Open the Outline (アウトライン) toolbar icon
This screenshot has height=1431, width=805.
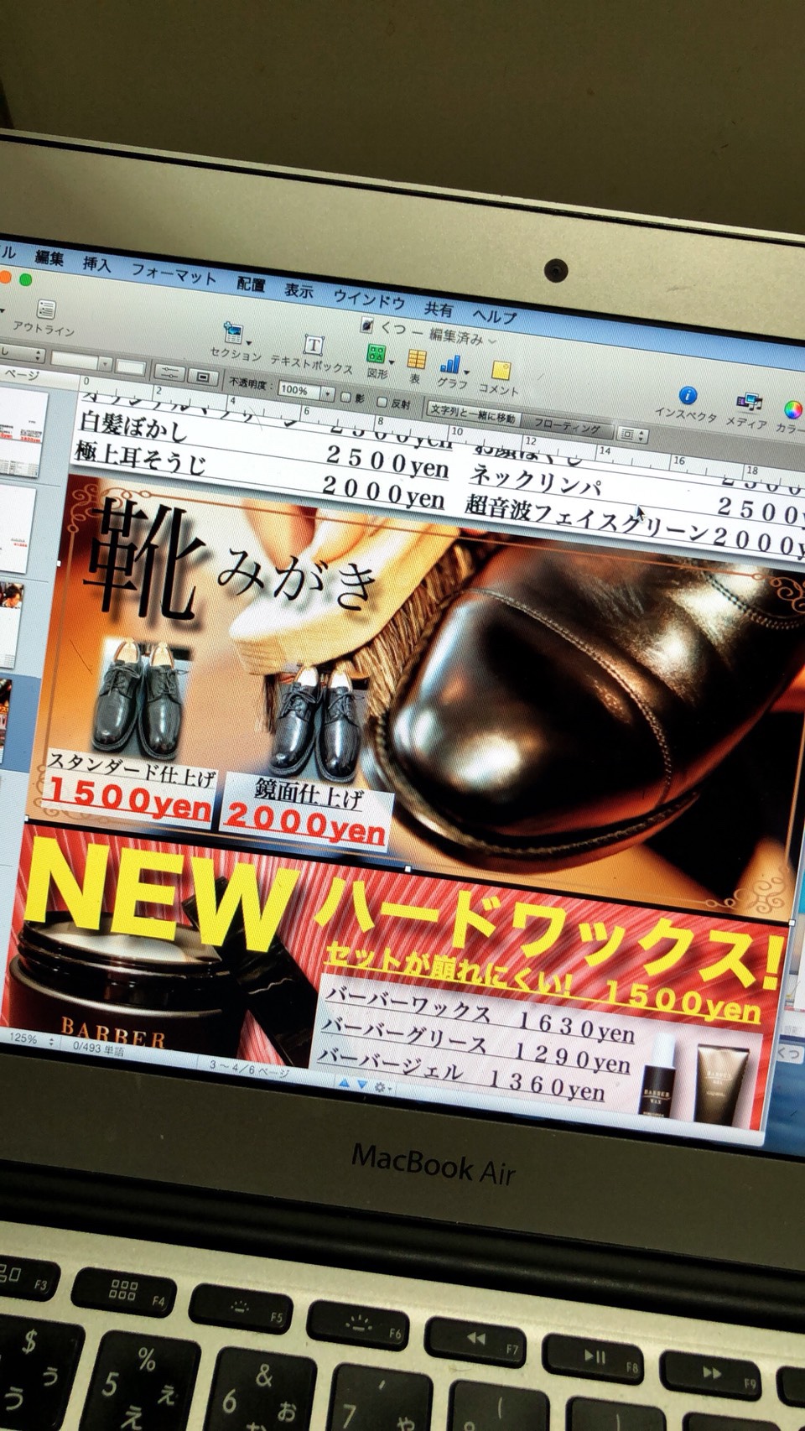[x=45, y=310]
